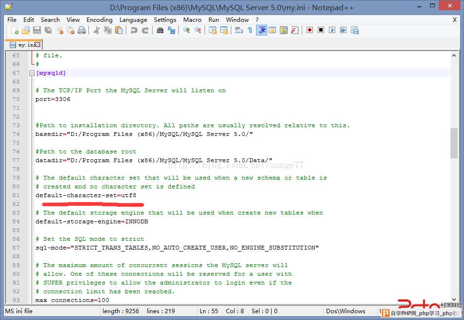Open the File menu
This screenshot has width=464, height=320.
click(12, 20)
